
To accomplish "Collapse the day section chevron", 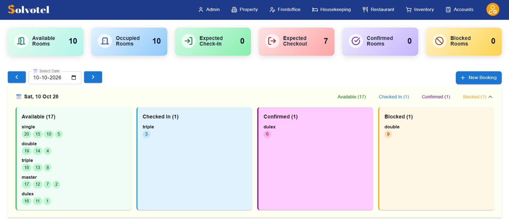I will click(490, 97).
